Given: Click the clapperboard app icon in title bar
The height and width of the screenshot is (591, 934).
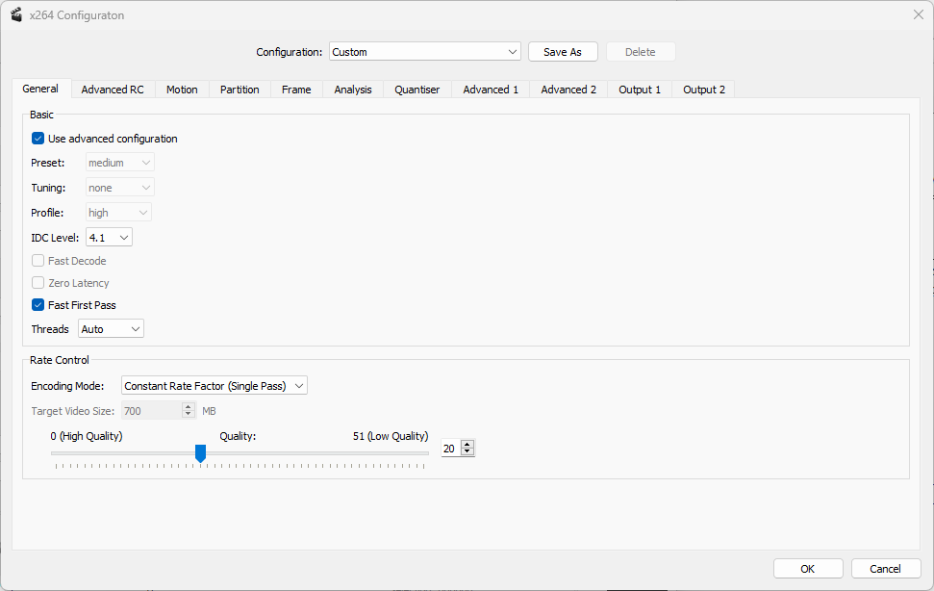Looking at the screenshot, I should click(x=16, y=14).
